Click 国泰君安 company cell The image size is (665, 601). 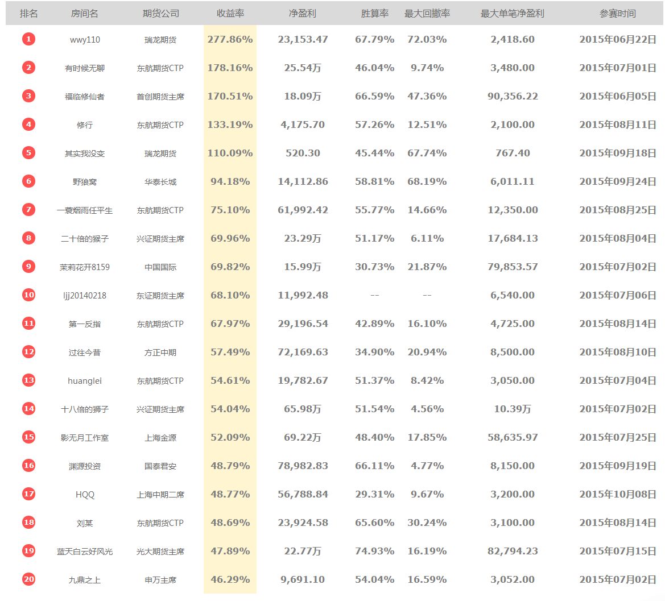tap(160, 466)
